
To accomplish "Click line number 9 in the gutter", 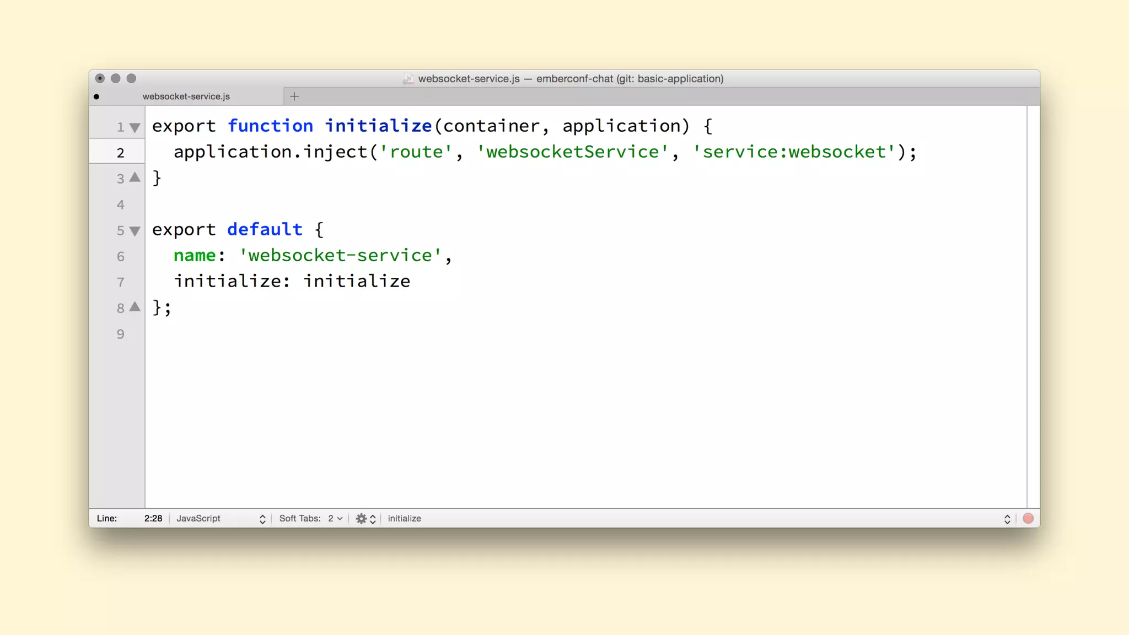I will point(120,335).
